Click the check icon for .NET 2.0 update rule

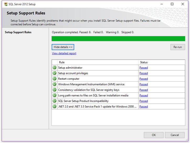[55, 107]
